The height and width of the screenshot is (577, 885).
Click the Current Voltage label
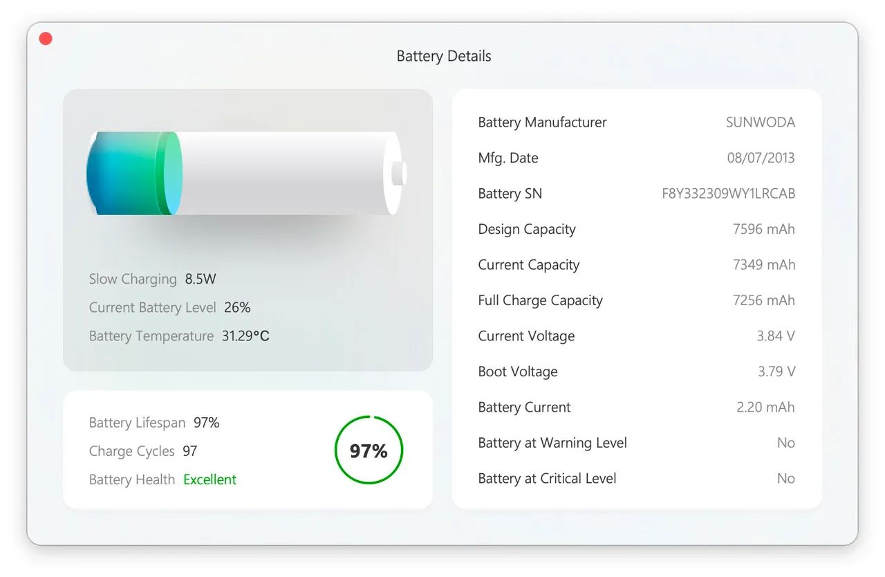point(526,336)
